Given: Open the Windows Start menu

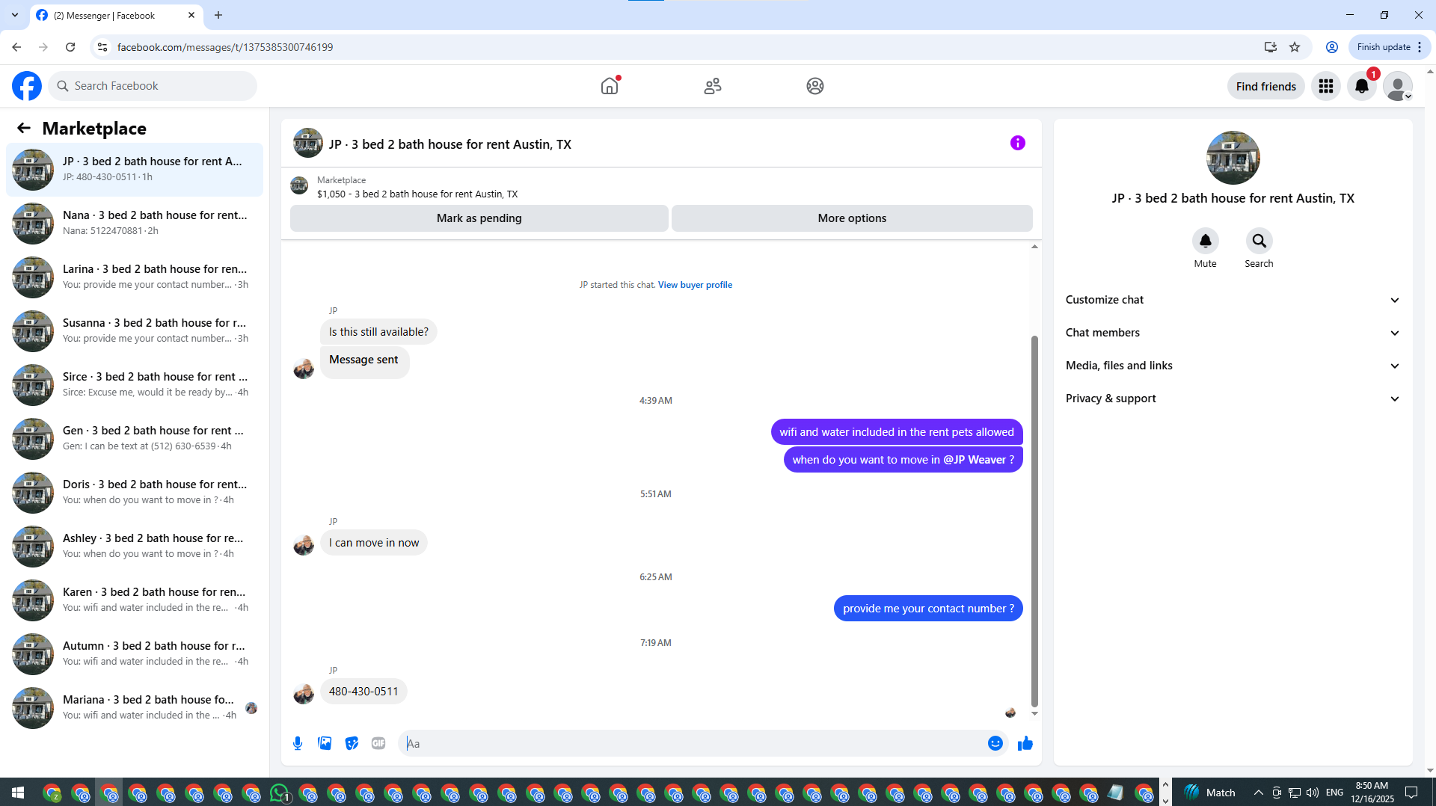Looking at the screenshot, I should coord(18,793).
